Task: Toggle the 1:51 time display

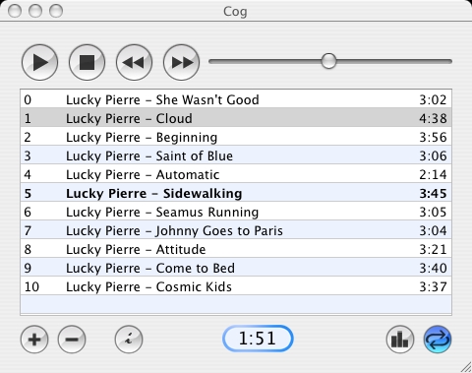Action: (258, 339)
